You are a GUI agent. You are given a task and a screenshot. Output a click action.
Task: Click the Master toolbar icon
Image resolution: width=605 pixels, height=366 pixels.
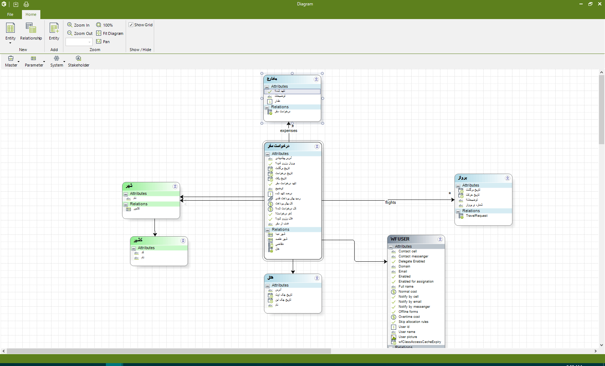point(11,58)
